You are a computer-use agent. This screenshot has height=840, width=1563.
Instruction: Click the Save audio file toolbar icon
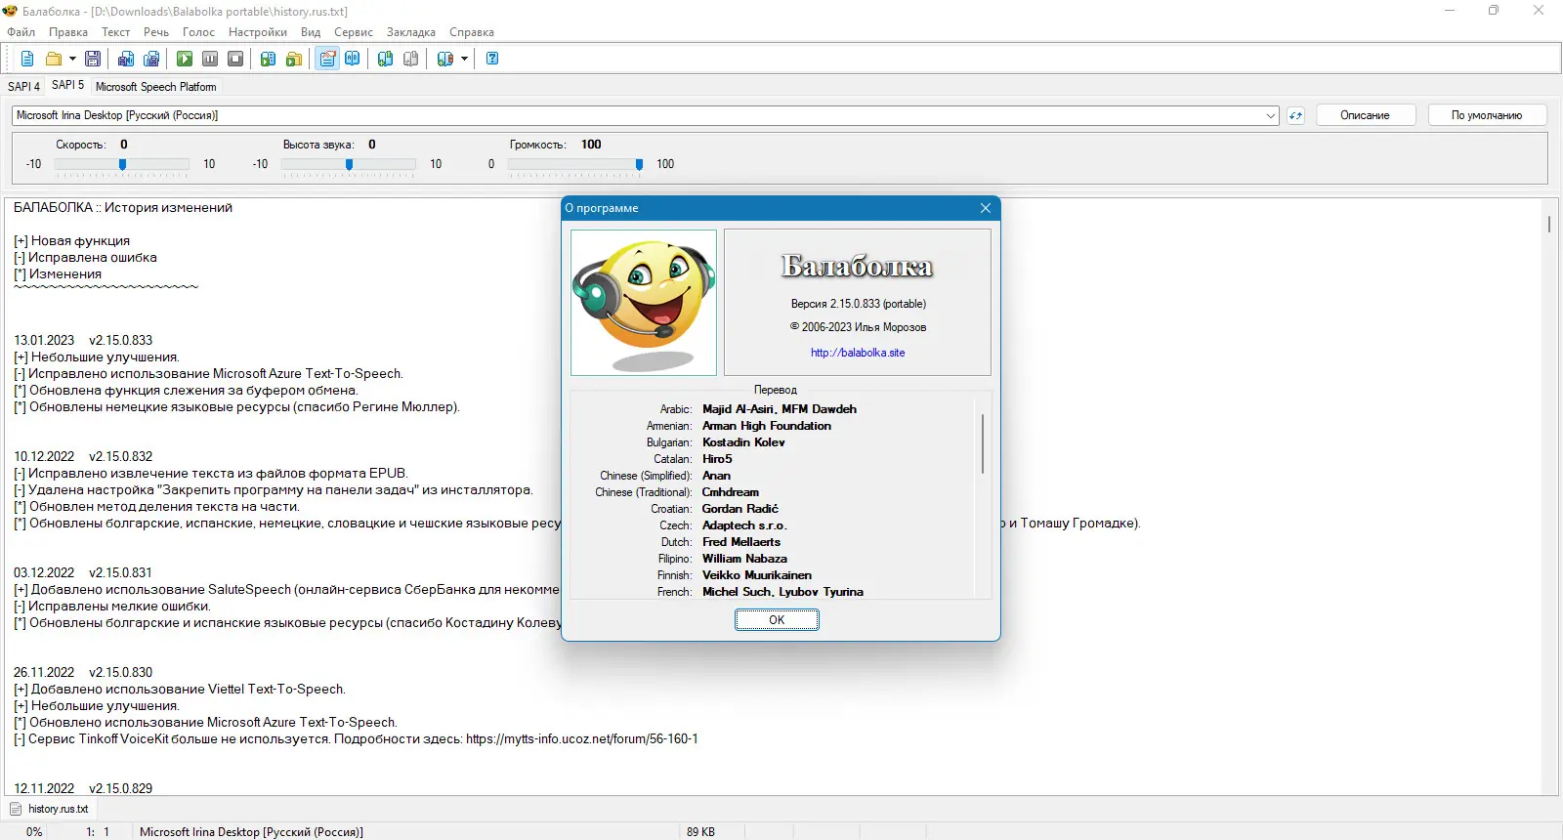point(126,59)
